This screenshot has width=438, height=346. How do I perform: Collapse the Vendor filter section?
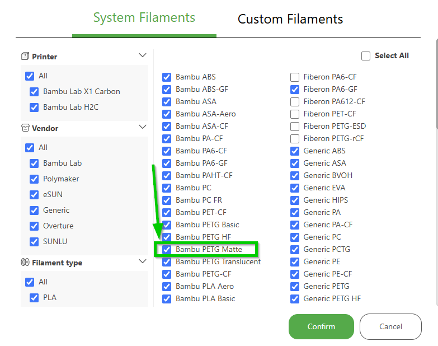(x=143, y=127)
